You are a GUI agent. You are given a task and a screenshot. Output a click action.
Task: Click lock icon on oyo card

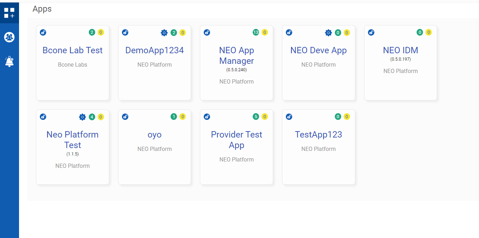point(125,117)
